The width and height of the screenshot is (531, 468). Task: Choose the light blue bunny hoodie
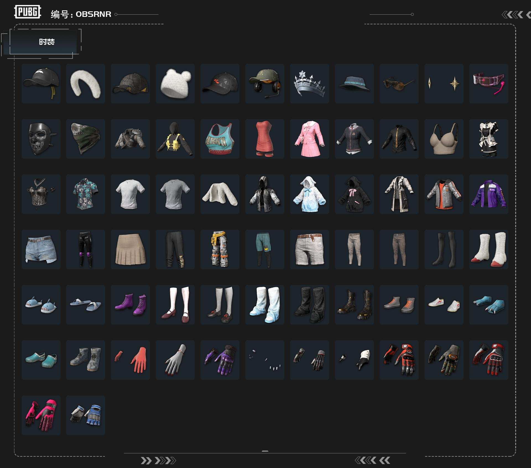click(309, 194)
